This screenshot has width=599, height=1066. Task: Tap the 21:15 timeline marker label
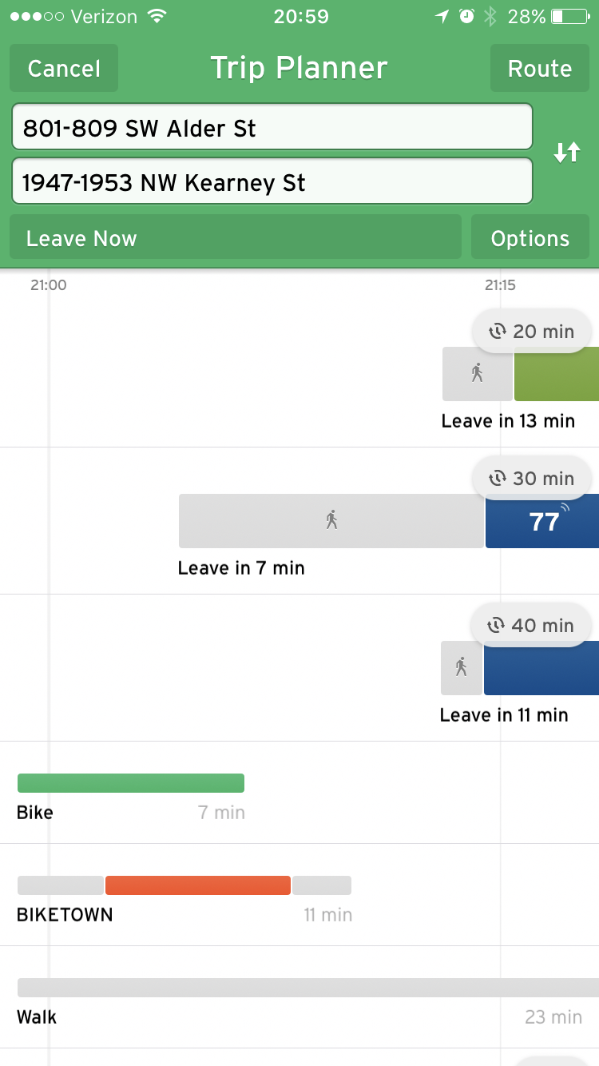(x=499, y=285)
